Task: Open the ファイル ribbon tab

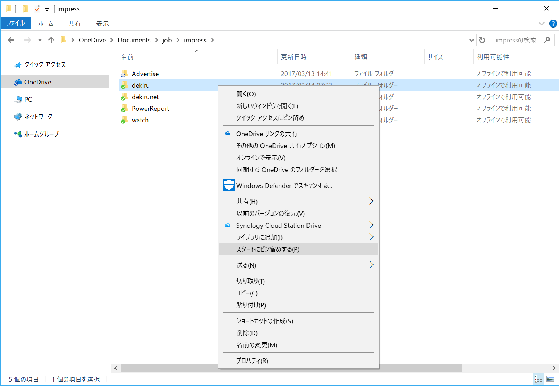Action: 16,23
